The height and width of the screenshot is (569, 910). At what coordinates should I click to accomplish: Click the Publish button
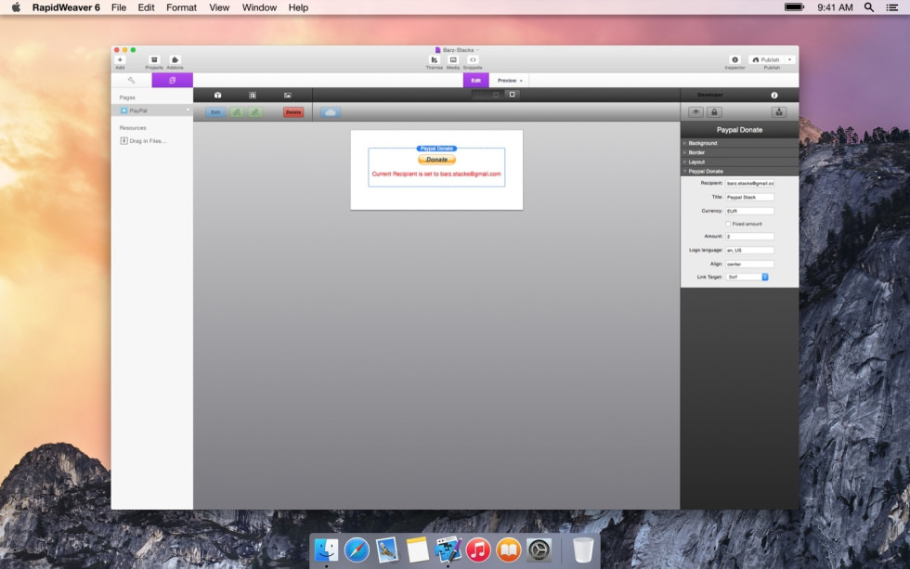click(766, 59)
